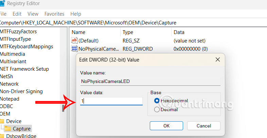The height and width of the screenshot is (138, 267).
Task: Click the REG_SZ type cell
Action: point(131,40)
